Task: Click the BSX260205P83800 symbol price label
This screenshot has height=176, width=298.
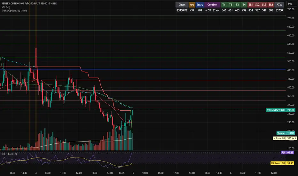Action: pos(276,110)
